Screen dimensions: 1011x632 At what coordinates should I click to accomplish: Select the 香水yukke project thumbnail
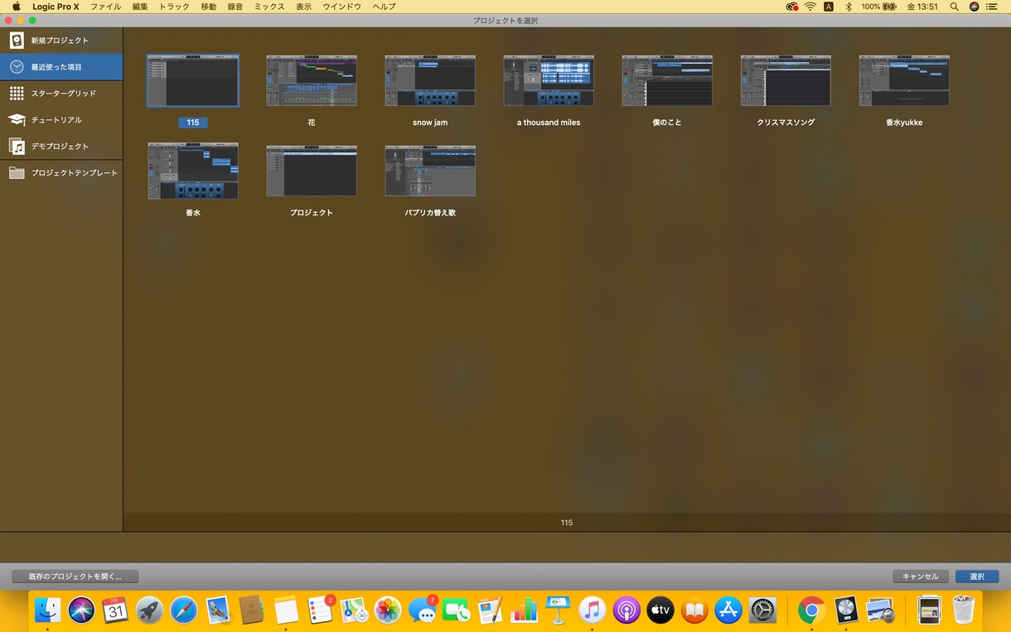pyautogui.click(x=904, y=81)
